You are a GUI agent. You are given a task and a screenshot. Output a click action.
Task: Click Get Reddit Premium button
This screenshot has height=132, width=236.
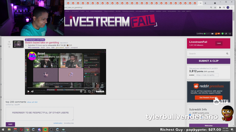208,98
